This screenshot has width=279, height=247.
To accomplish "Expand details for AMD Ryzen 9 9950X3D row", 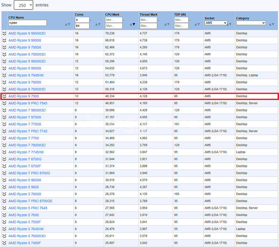I will [4, 34].
